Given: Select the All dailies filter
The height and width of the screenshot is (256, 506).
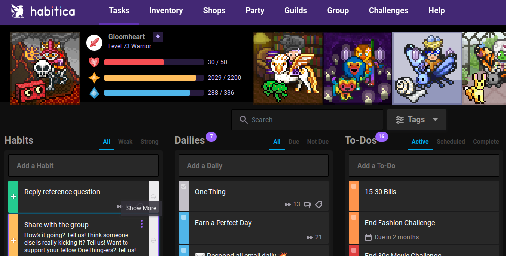Looking at the screenshot, I should pos(277,142).
